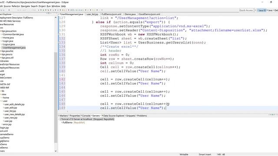The width and height of the screenshot is (278, 156).
Task: Select the META-INF folder
Action: [5, 84]
